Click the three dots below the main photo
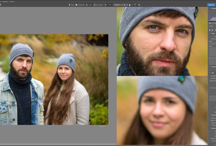This screenshot has width=216, height=146. (102, 126)
